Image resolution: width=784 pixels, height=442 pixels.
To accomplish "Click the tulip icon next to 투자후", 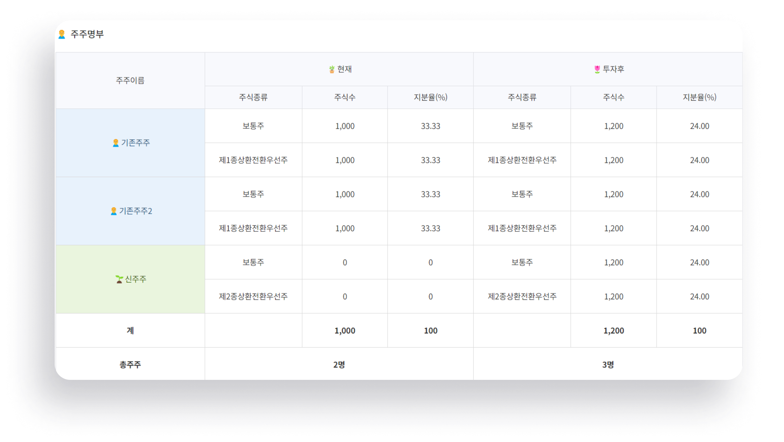I will click(x=597, y=70).
